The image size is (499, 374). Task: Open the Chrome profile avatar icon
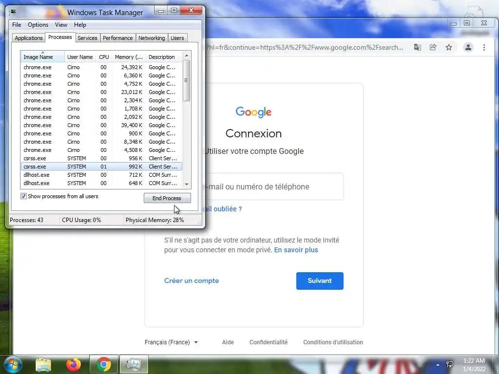pos(468,47)
